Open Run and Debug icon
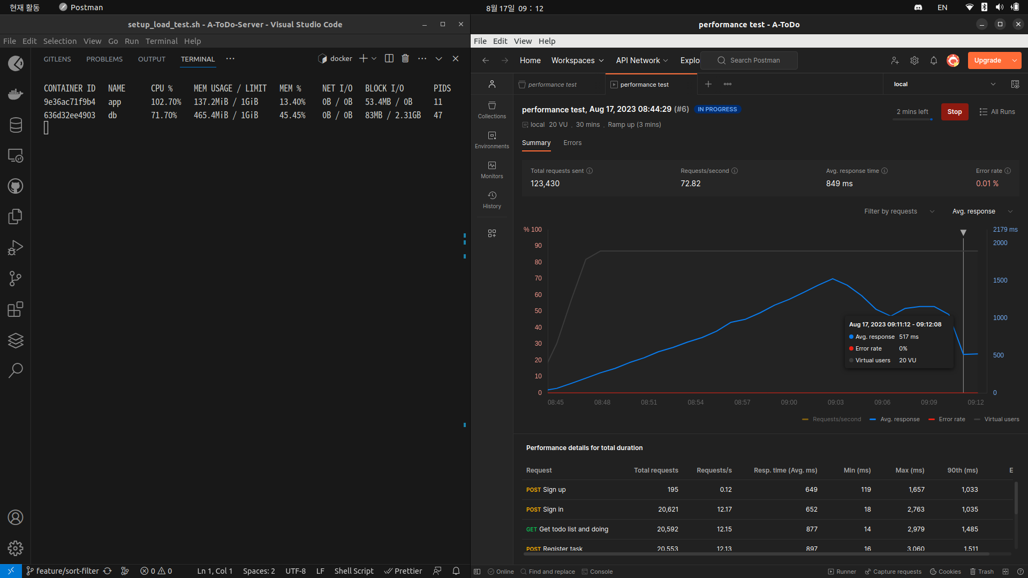 click(16, 248)
